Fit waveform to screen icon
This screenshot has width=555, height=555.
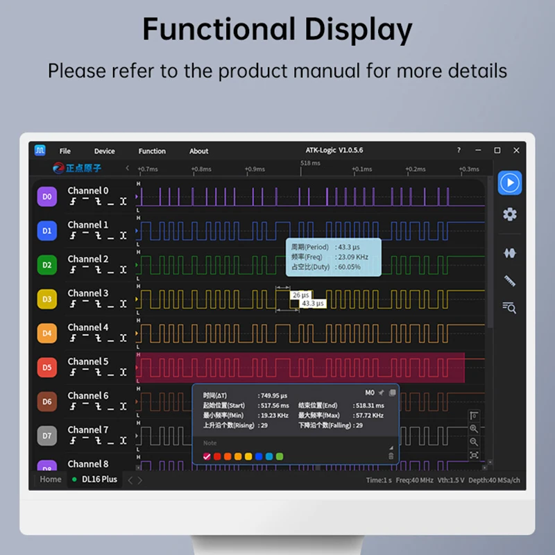pyautogui.click(x=474, y=455)
